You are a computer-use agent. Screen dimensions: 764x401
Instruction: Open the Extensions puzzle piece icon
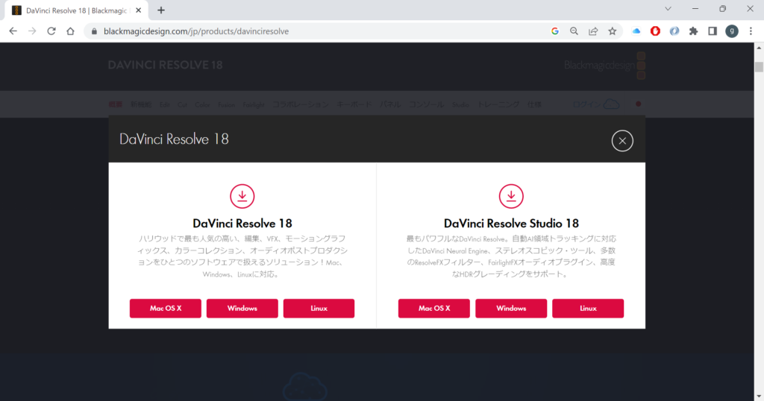coord(693,31)
